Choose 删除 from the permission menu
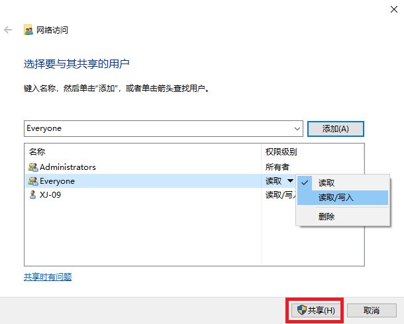This screenshot has height=324, width=404. pyautogui.click(x=327, y=217)
